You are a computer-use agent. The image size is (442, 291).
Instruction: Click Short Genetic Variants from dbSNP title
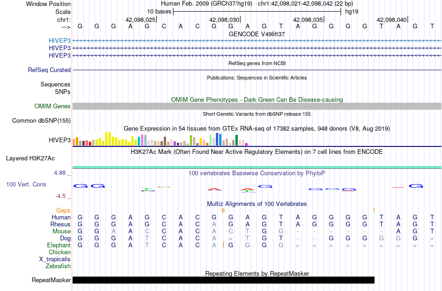pos(257,114)
